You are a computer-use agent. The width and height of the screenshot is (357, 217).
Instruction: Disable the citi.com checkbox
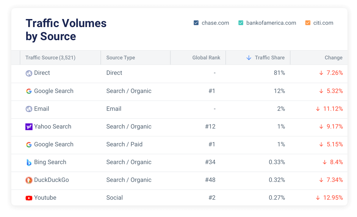pyautogui.click(x=308, y=23)
